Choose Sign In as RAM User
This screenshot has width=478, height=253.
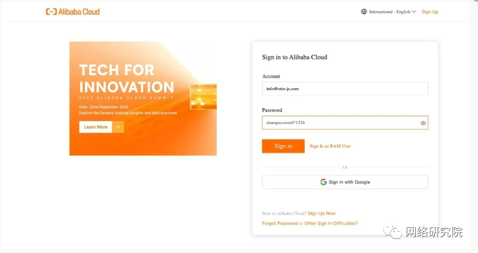pyautogui.click(x=330, y=146)
